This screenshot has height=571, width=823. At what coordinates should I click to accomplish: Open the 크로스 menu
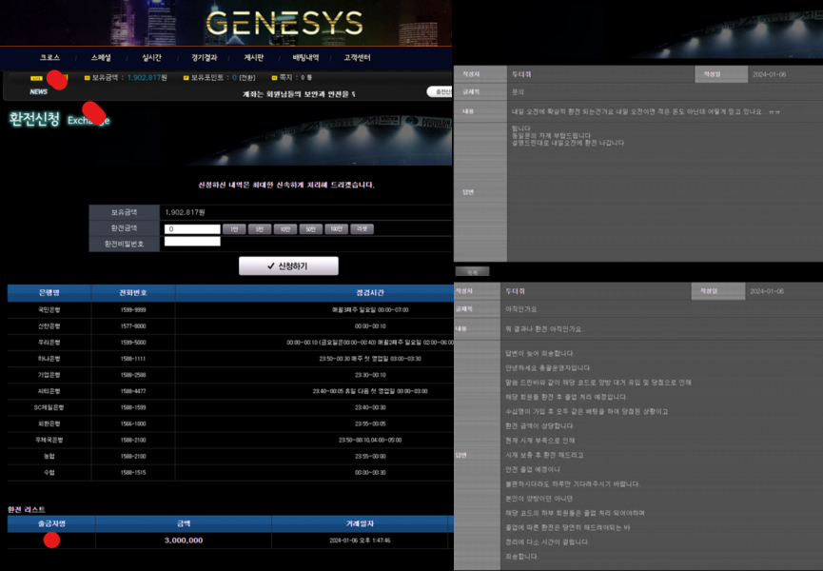49,58
